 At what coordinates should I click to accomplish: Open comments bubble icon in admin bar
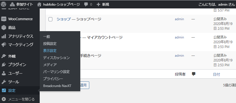point(86,4)
